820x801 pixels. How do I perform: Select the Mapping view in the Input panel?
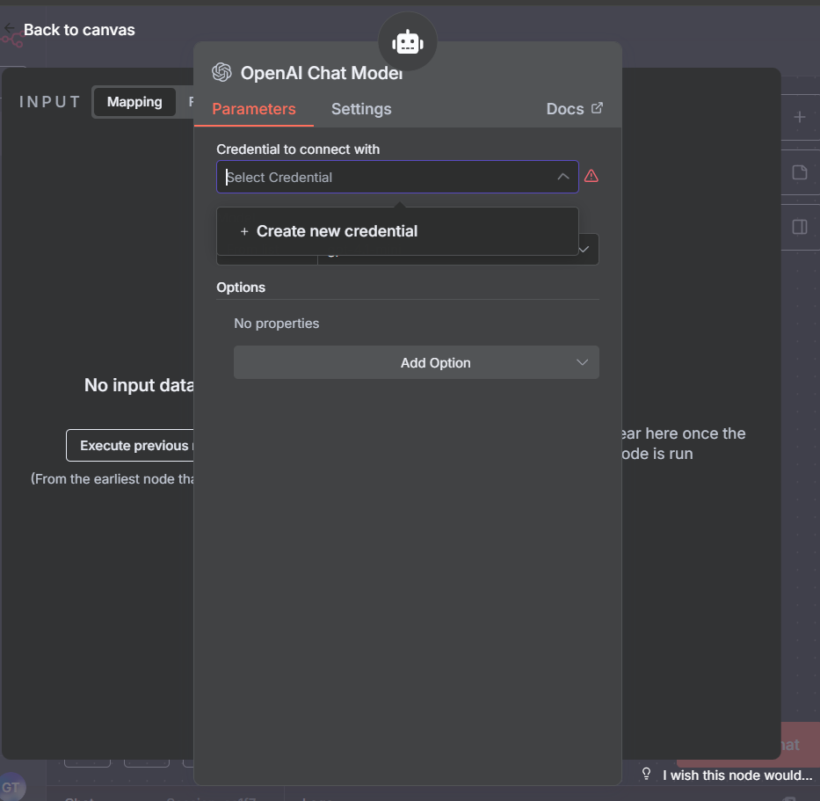click(134, 101)
